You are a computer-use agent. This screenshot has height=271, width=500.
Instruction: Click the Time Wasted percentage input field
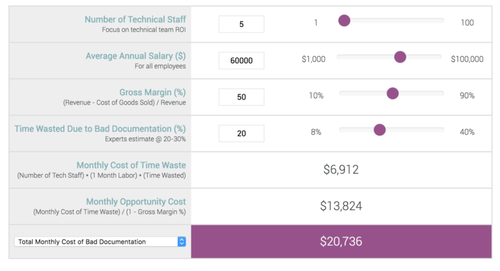pyautogui.click(x=241, y=134)
